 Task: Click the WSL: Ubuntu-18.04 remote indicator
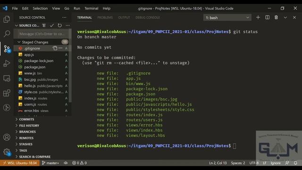20,163
